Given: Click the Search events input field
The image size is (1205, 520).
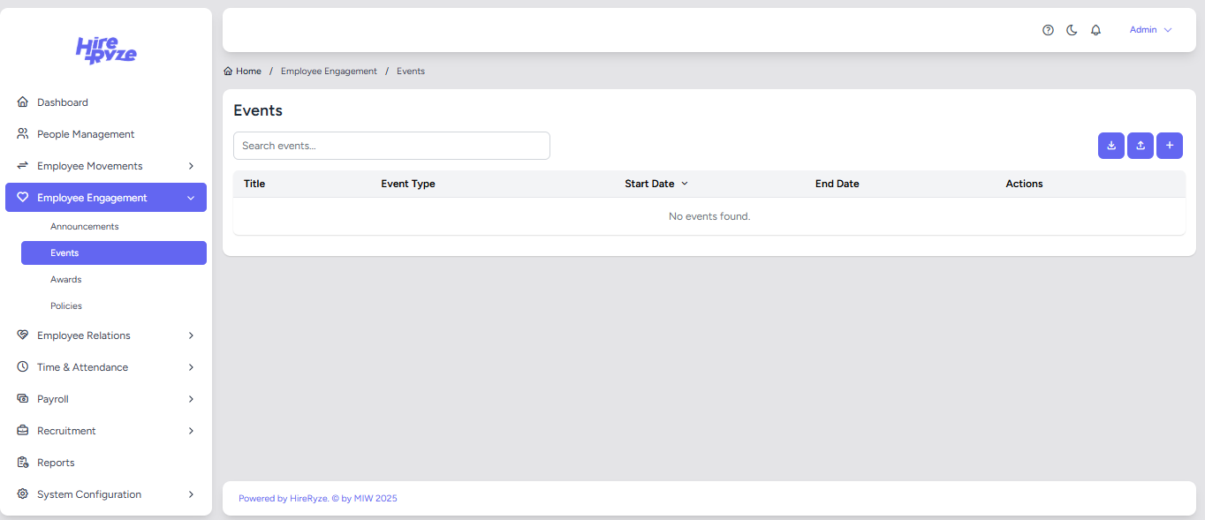Looking at the screenshot, I should click(x=391, y=146).
